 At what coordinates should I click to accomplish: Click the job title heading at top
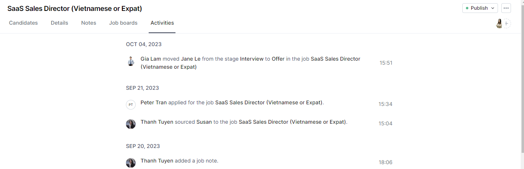pyautogui.click(x=77, y=8)
